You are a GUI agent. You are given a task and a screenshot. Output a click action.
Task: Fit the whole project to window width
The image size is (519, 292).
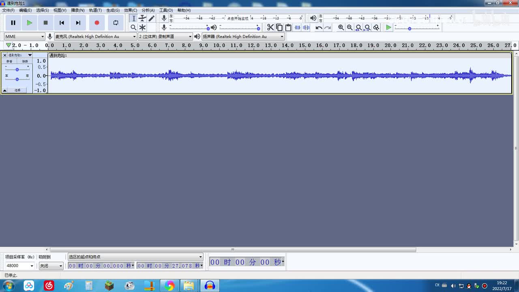(x=367, y=28)
